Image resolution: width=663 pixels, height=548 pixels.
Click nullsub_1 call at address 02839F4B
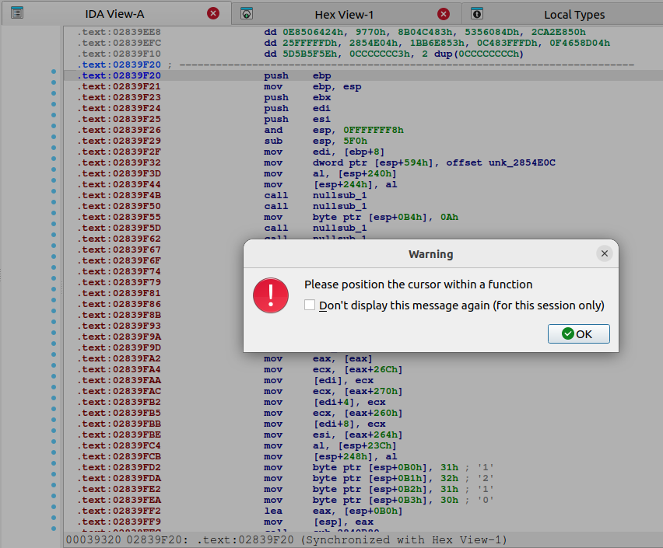click(339, 195)
